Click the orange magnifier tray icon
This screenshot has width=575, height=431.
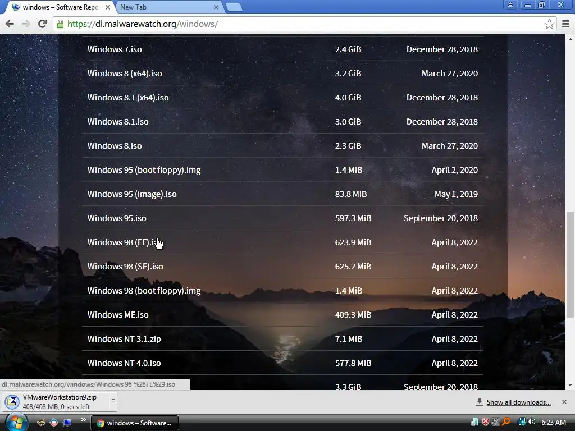point(506,422)
